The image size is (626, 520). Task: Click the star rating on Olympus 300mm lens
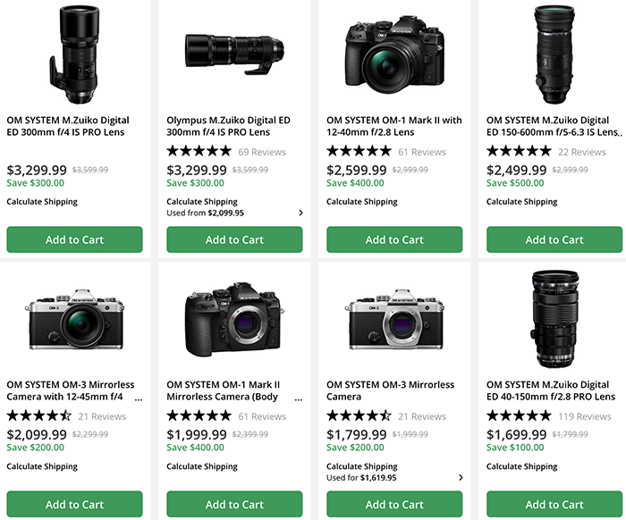coord(199,151)
